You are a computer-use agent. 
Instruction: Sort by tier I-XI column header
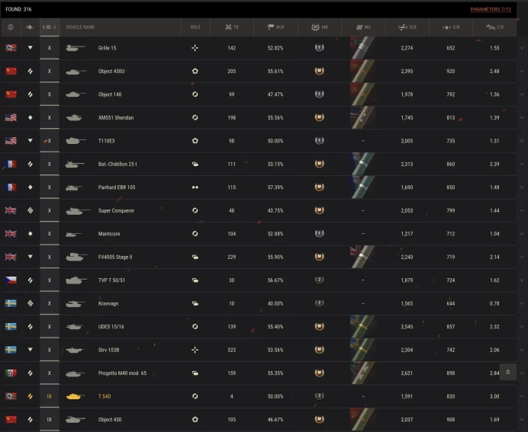(50, 27)
